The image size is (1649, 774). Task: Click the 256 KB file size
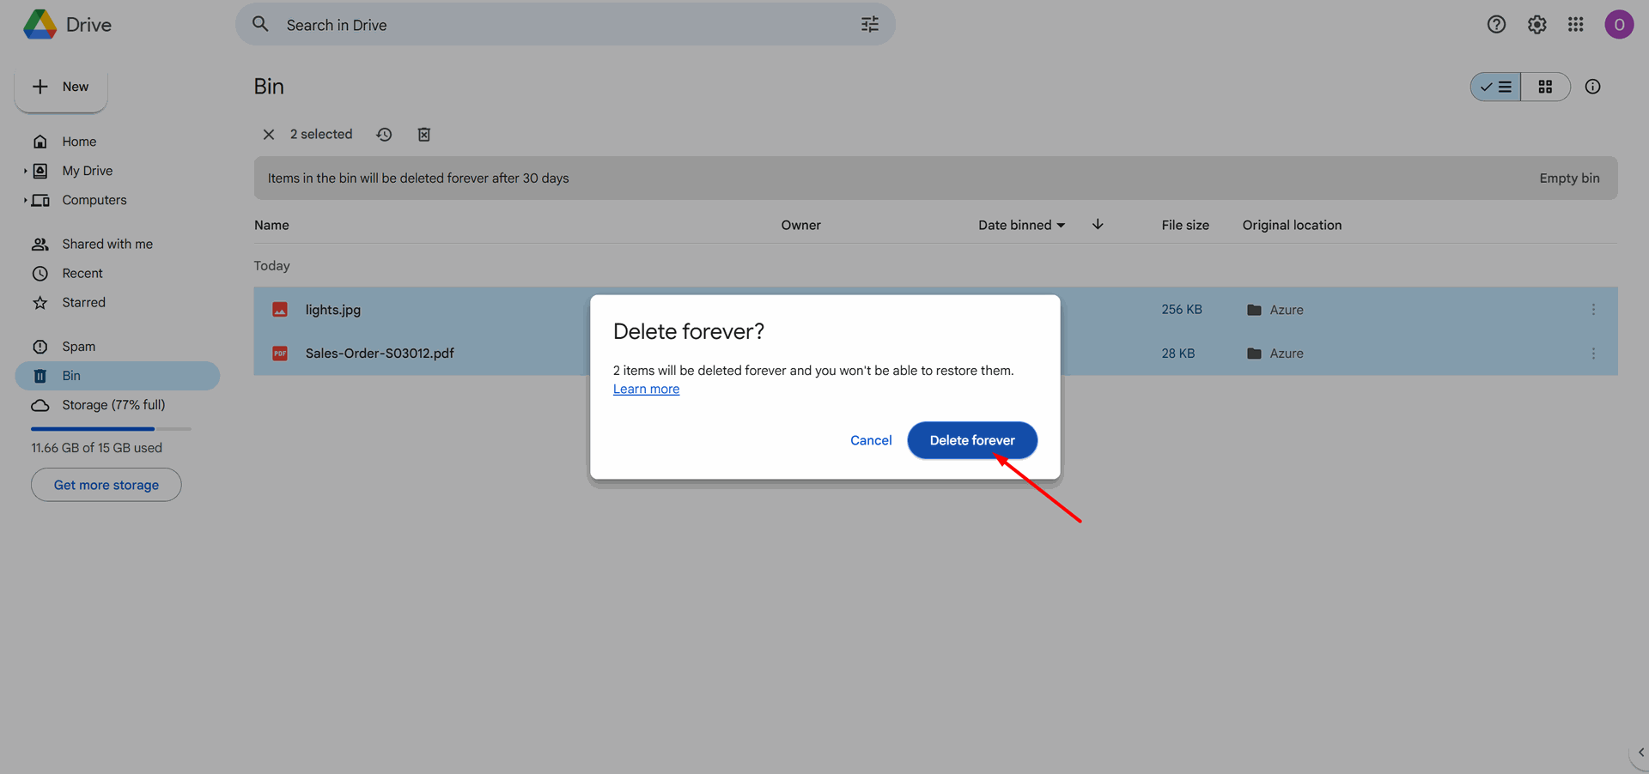coord(1182,310)
